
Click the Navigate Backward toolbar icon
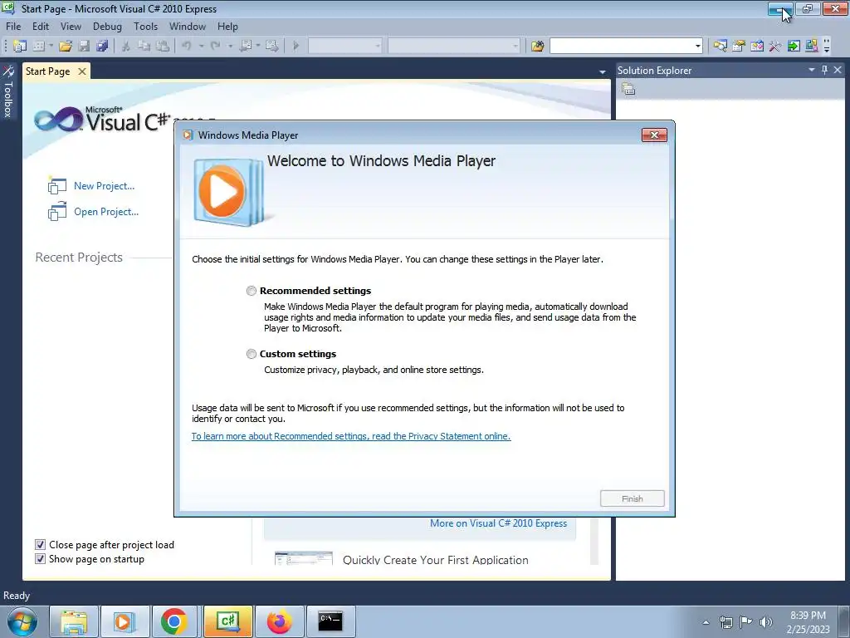click(246, 47)
